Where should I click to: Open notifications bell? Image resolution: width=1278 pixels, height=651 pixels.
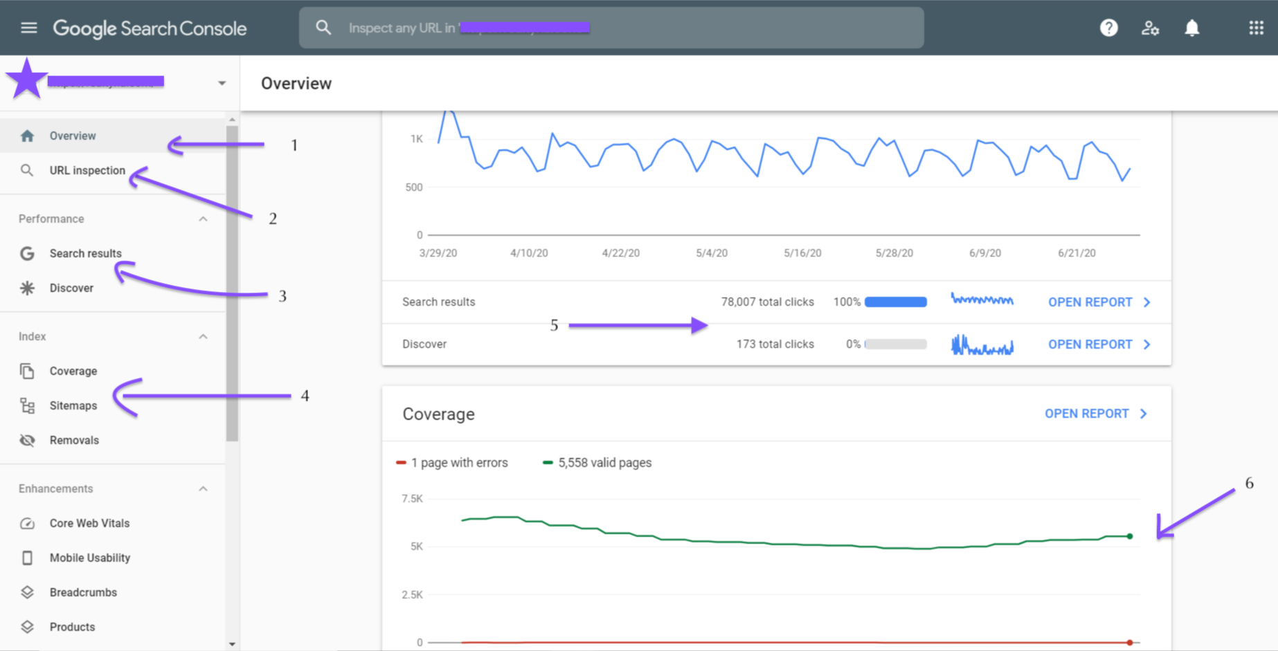1191,28
